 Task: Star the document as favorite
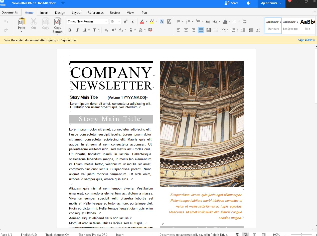tap(63, 3)
